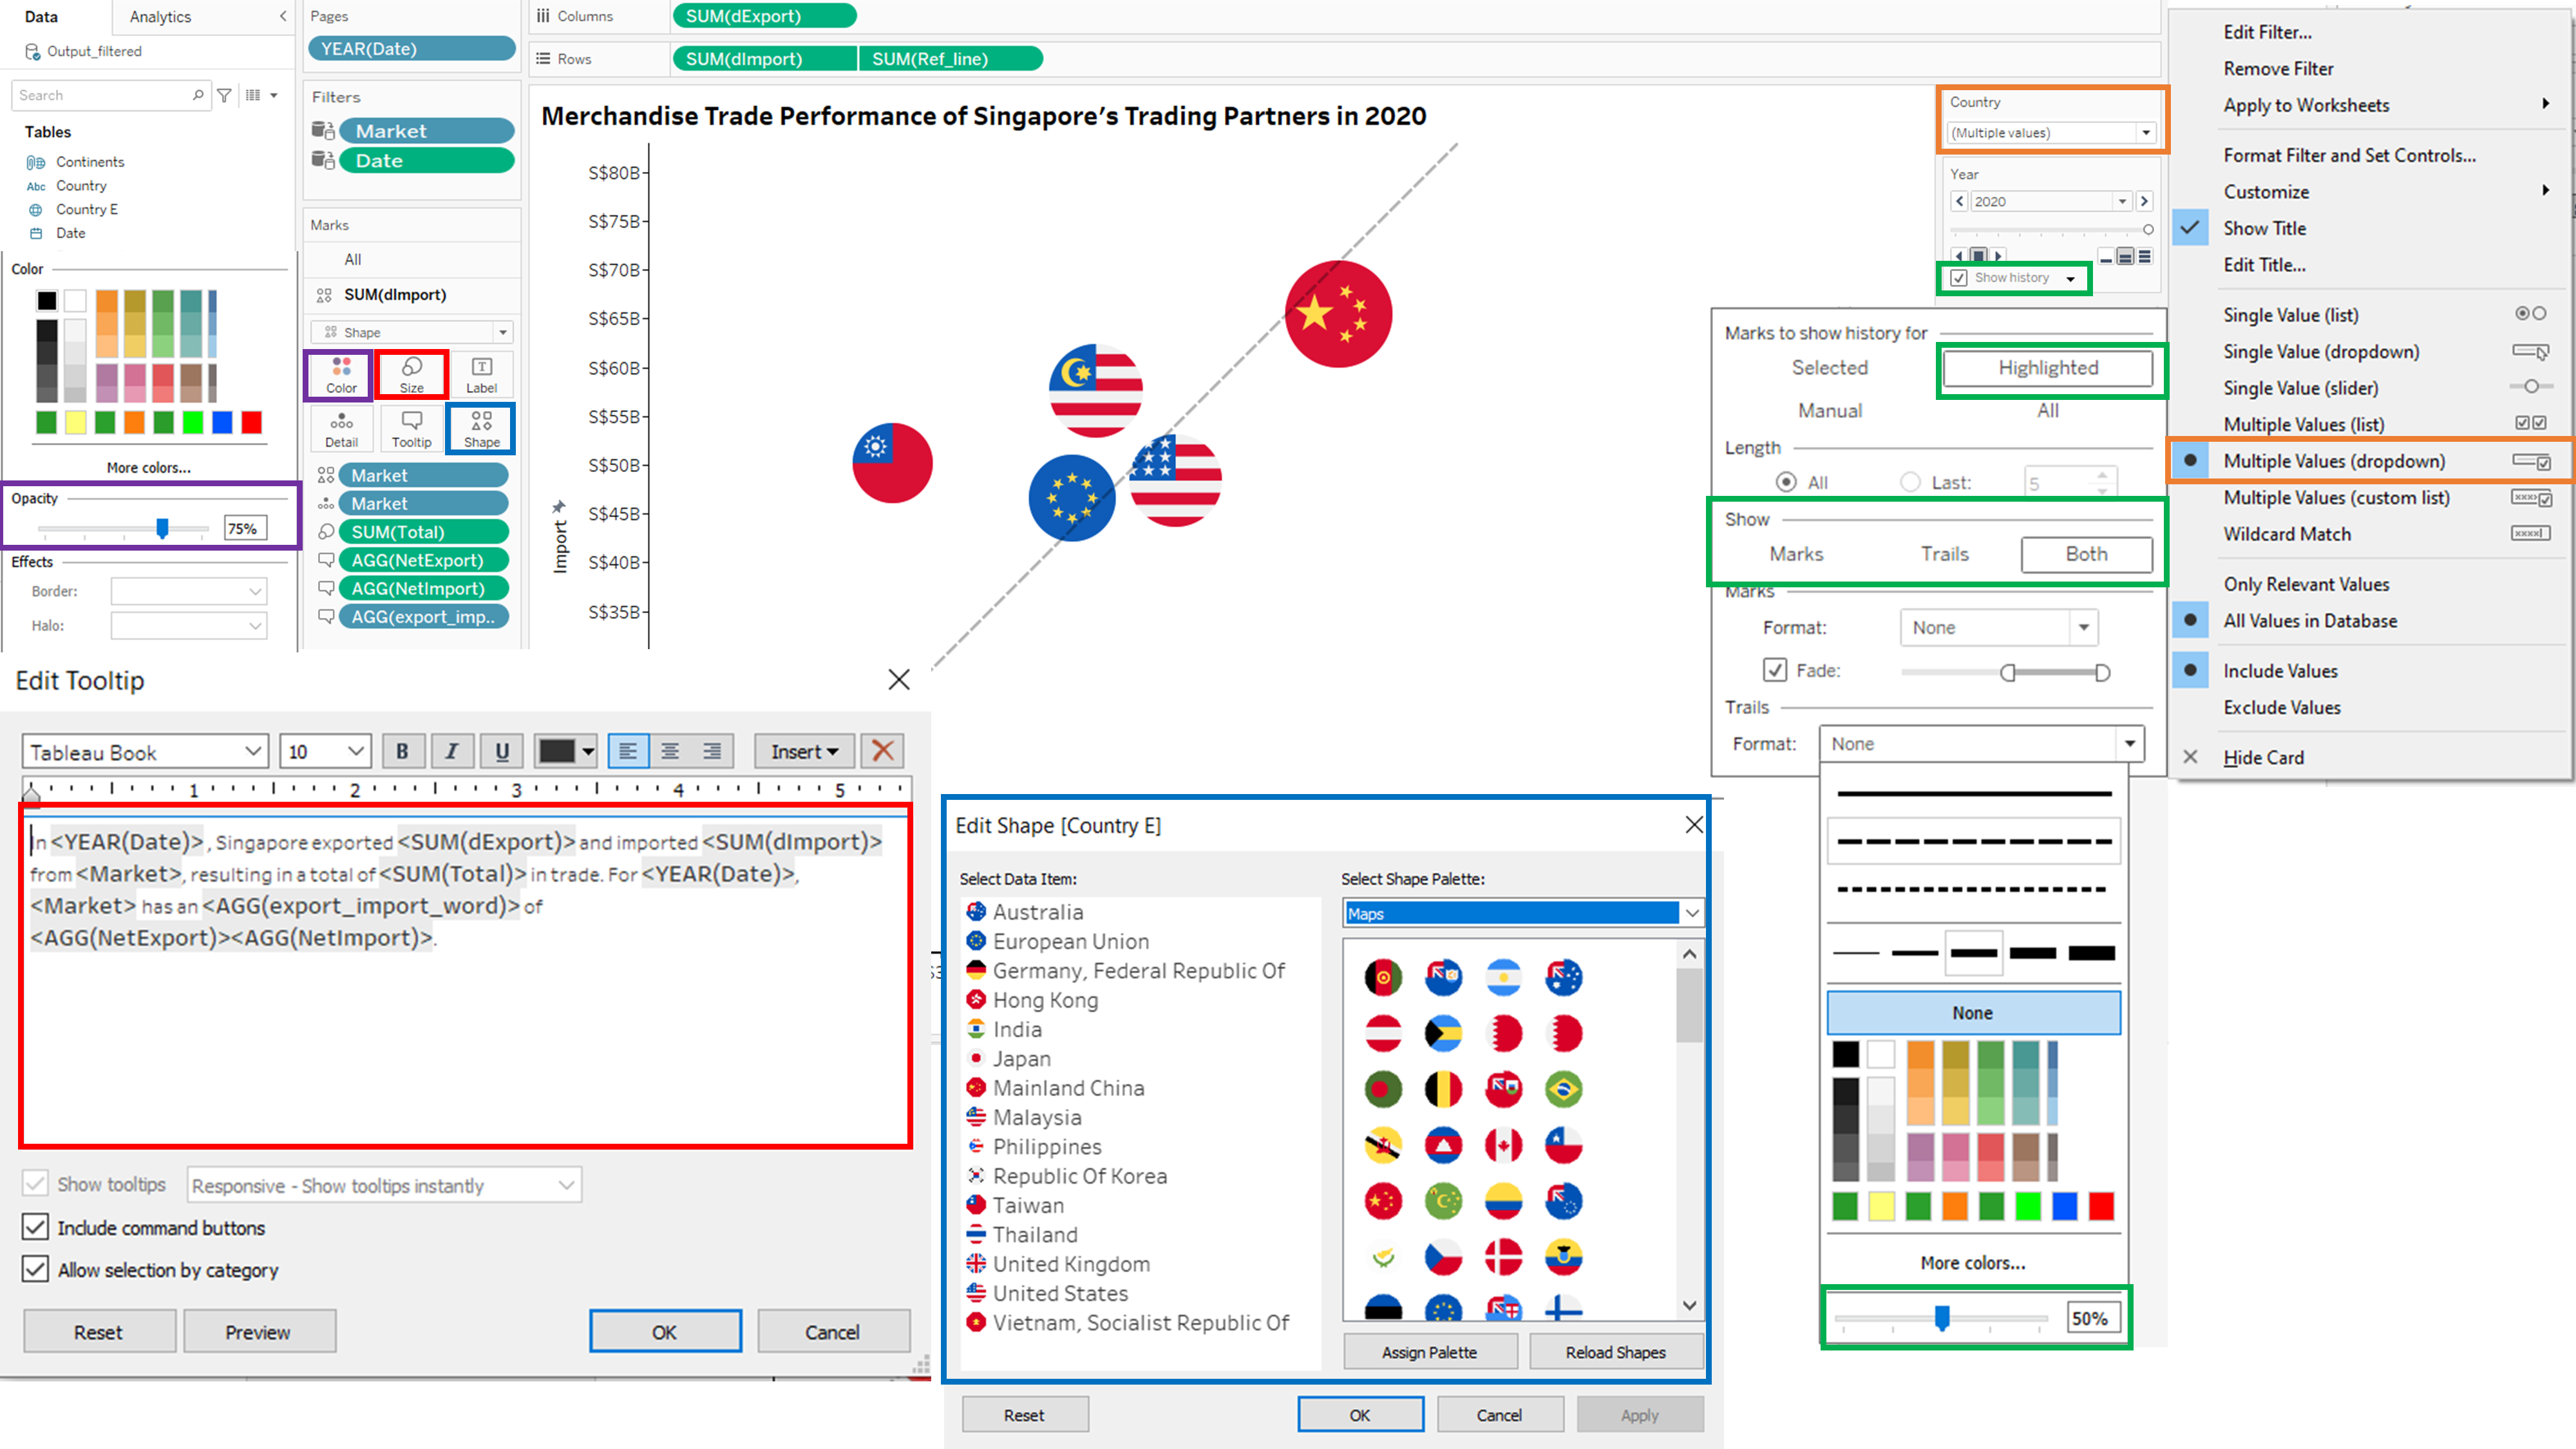Select Mainland China in data item list
The height and width of the screenshot is (1449, 2576).
pyautogui.click(x=1068, y=1087)
